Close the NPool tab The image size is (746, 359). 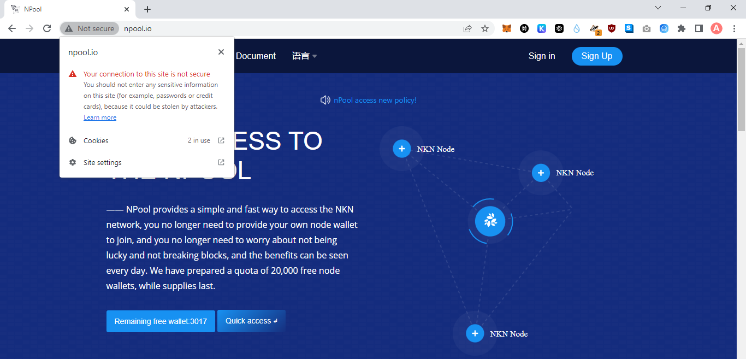click(x=127, y=9)
